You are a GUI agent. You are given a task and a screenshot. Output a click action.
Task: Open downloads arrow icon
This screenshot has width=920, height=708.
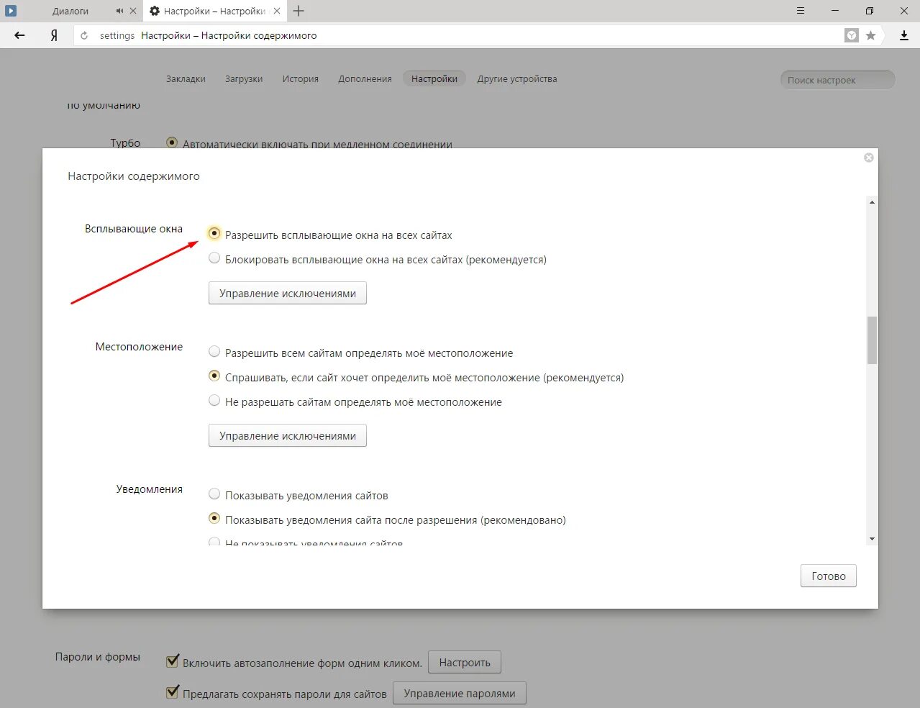pos(904,35)
